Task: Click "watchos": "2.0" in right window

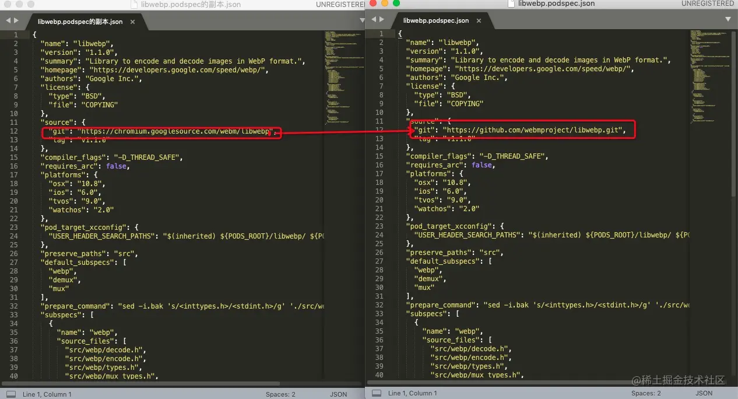Action: [447, 208]
